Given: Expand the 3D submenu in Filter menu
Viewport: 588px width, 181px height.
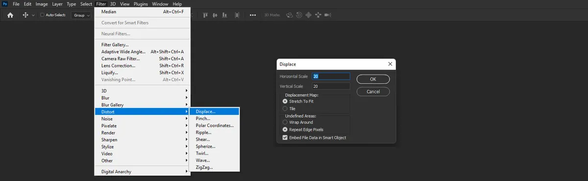Looking at the screenshot, I should (x=142, y=91).
